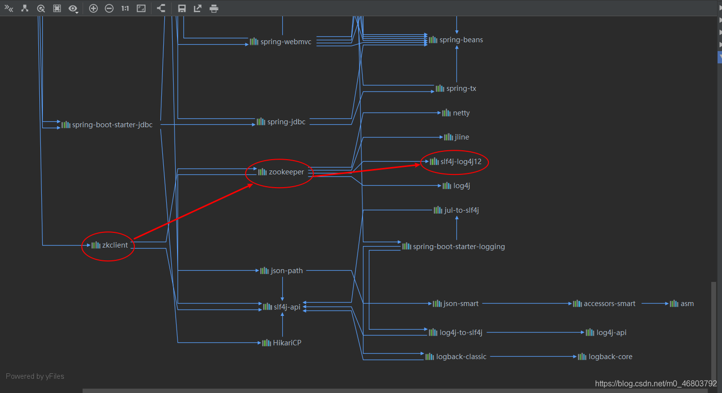Print the dependency diagram

tap(213, 8)
